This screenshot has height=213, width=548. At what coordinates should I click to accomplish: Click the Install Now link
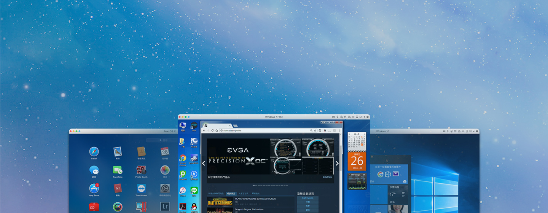[327, 177]
